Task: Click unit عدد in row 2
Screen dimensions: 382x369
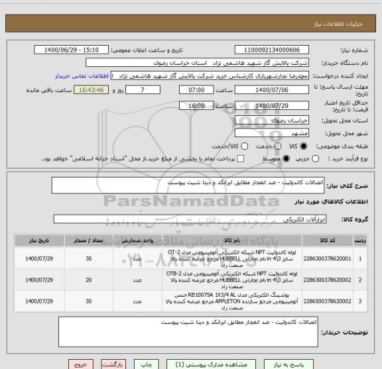Action: (137, 280)
